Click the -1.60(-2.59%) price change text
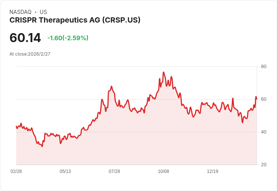Screen dimensions: 277x191 pyautogui.click(x=68, y=38)
